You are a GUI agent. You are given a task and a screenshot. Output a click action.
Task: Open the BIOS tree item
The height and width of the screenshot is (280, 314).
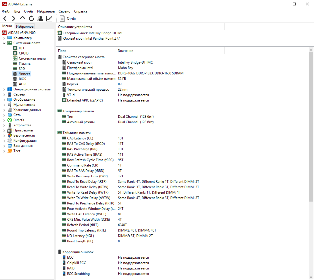[22, 79]
